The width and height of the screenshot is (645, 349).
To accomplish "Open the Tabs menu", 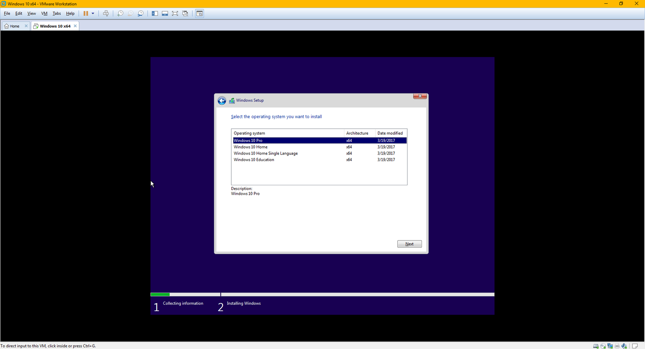I will point(57,14).
